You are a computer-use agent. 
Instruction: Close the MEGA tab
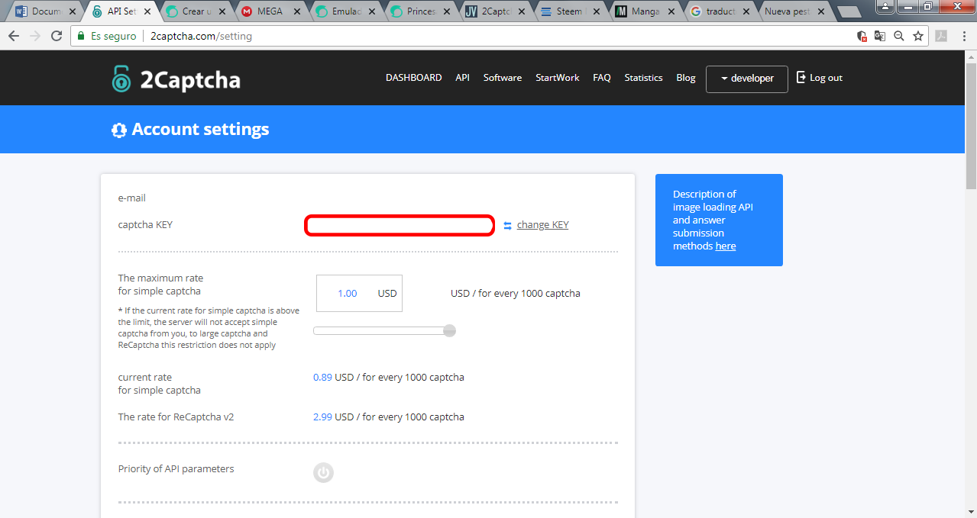pos(297,12)
